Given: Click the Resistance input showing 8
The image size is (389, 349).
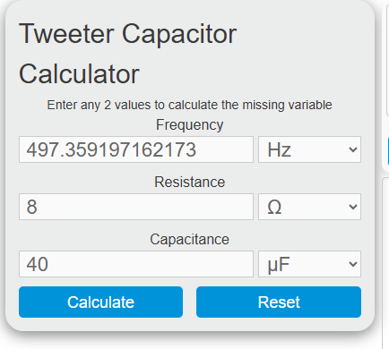Looking at the screenshot, I should pos(136,207).
